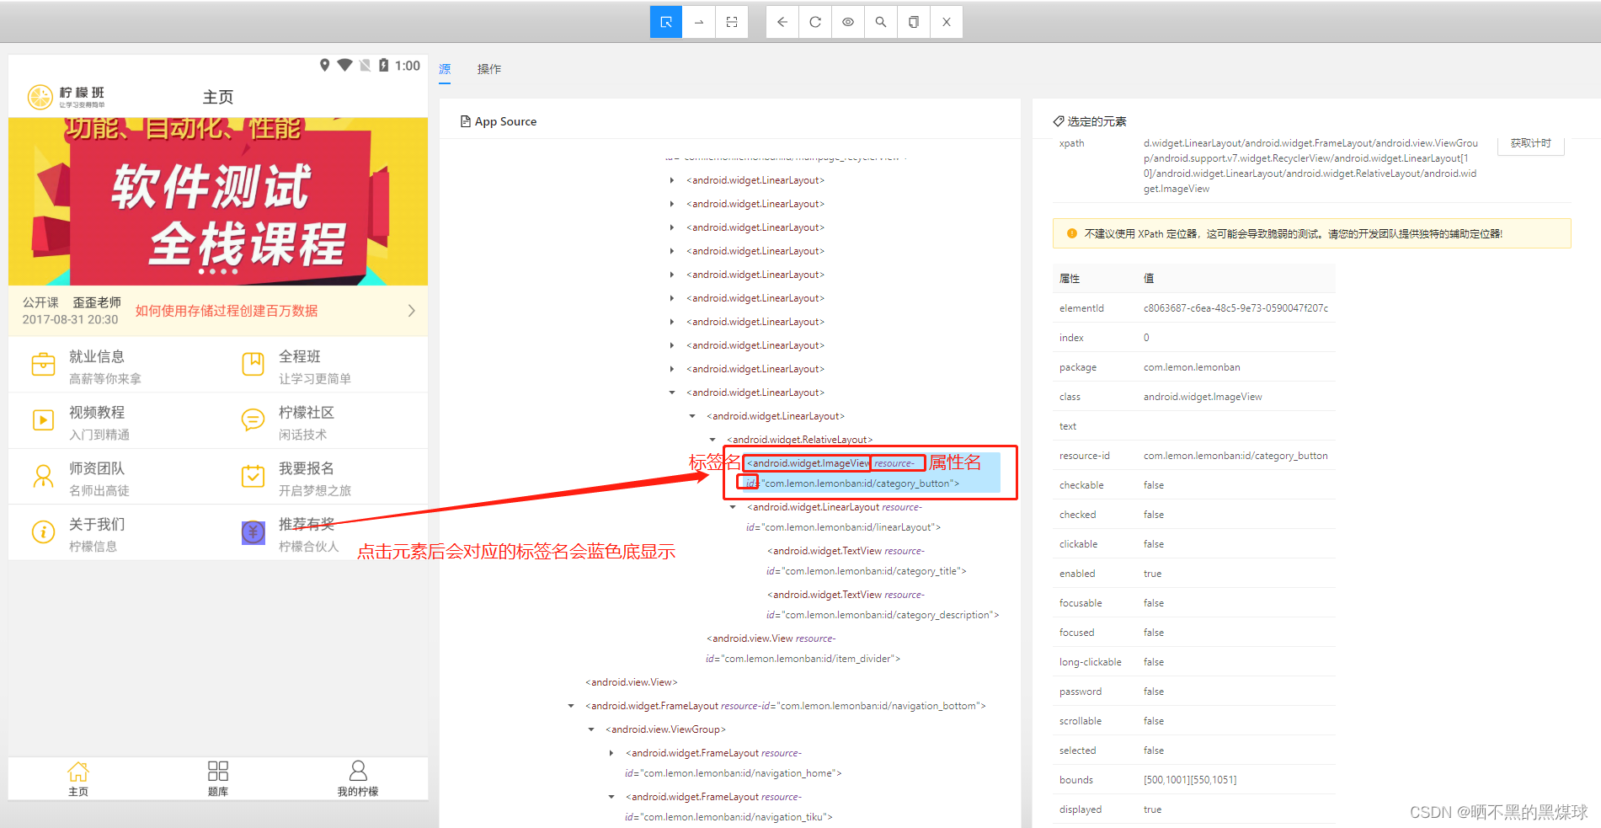1601x828 pixels.
Task: Click the 获取计时 button
Action: click(1530, 144)
